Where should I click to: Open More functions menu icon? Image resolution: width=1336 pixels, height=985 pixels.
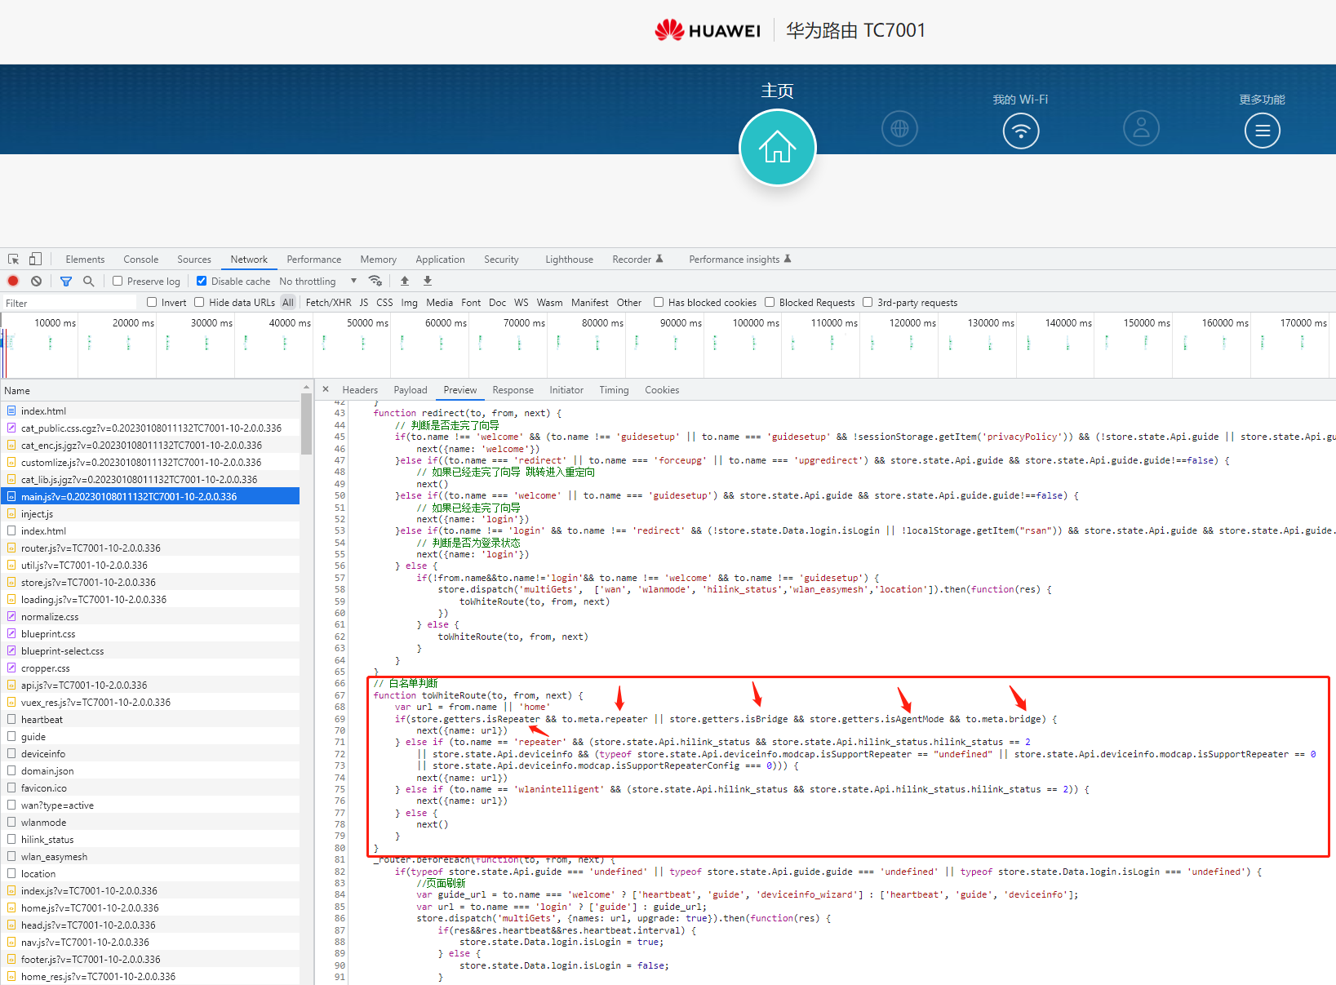[1262, 131]
